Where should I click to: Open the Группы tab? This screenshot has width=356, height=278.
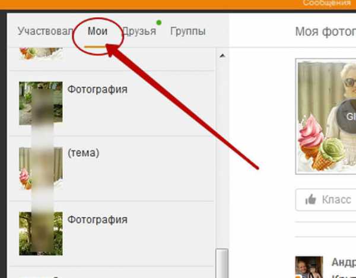point(188,31)
